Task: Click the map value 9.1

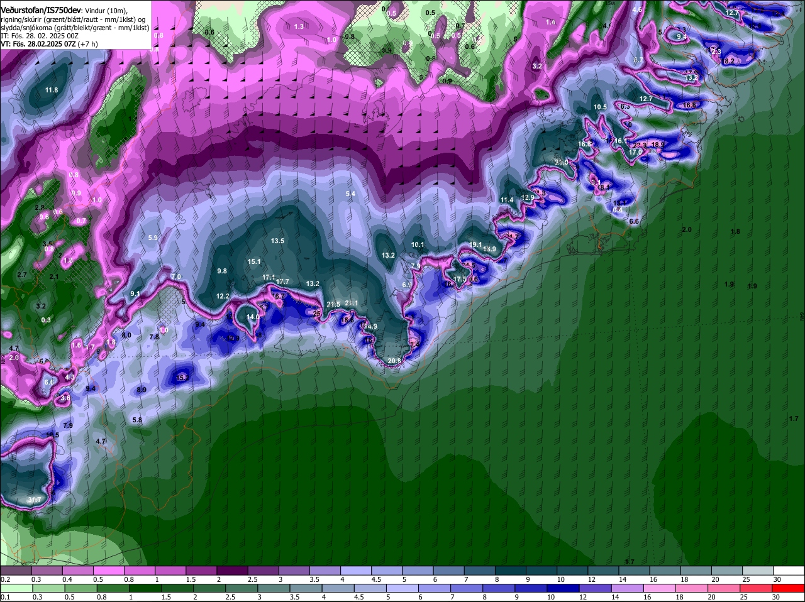Action: [x=135, y=293]
